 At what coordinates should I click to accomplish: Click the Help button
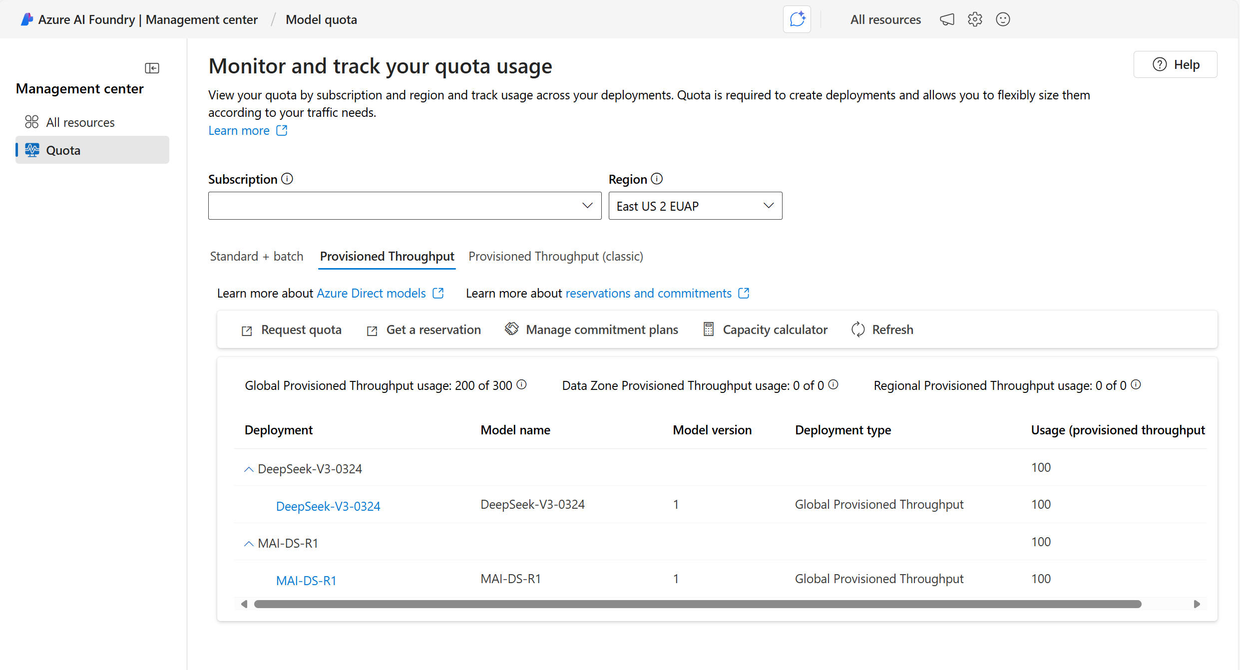coord(1175,64)
